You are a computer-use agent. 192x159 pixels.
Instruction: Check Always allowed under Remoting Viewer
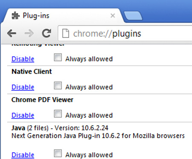pyautogui.click(x=58, y=58)
